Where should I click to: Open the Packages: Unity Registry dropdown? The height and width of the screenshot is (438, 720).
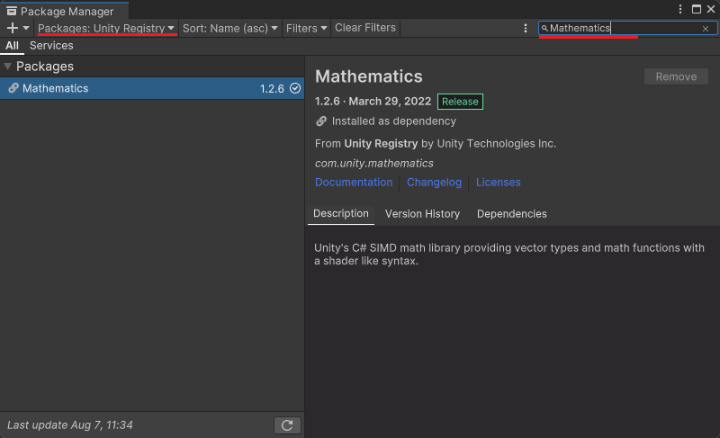[106, 28]
